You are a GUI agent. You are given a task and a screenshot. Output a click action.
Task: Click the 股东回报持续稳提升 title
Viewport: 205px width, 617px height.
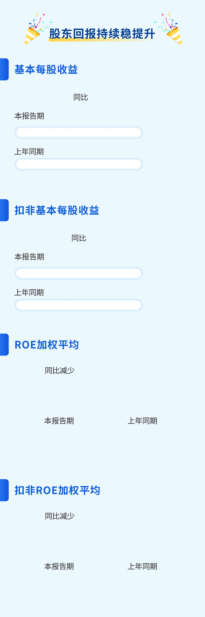(x=102, y=34)
